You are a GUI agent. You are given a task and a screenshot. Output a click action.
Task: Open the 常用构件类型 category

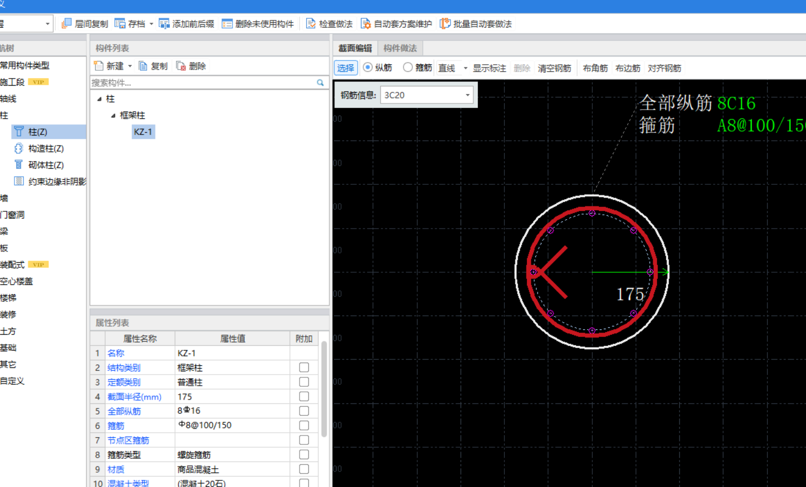pyautogui.click(x=24, y=65)
